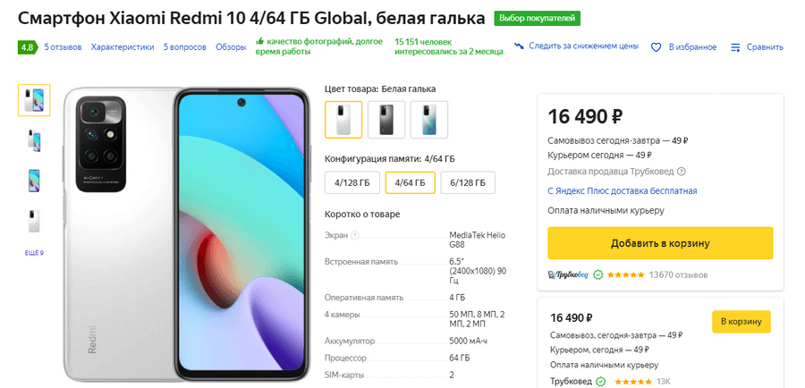Choose the 6/128 ГБ memory configuration
The width and height of the screenshot is (805, 388).
pyautogui.click(x=468, y=182)
